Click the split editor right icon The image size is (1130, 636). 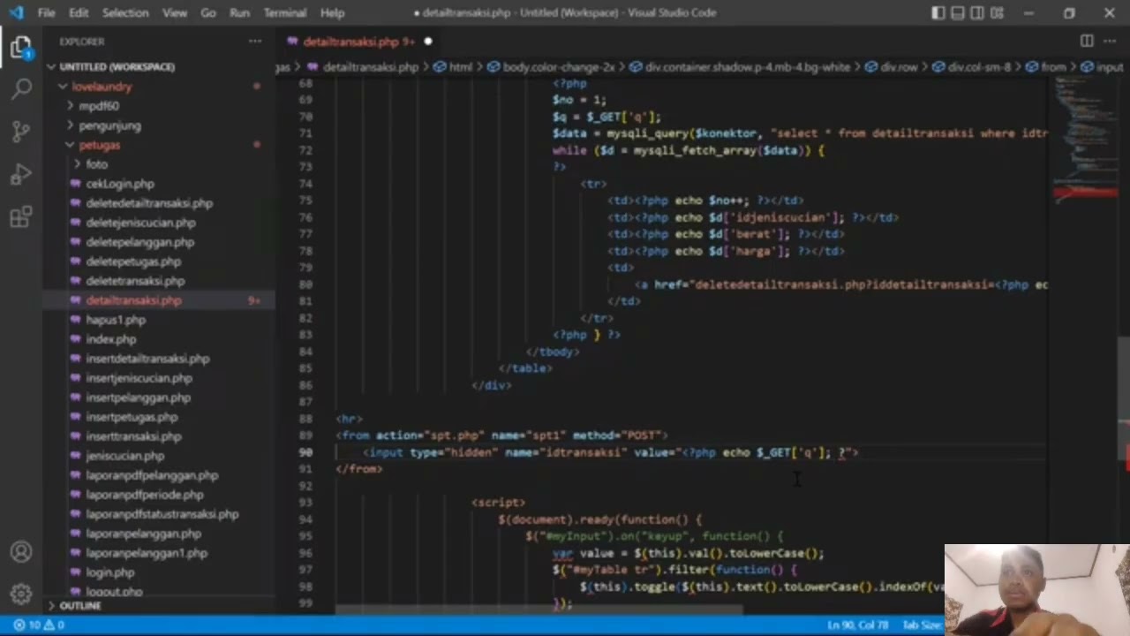coord(1087,41)
